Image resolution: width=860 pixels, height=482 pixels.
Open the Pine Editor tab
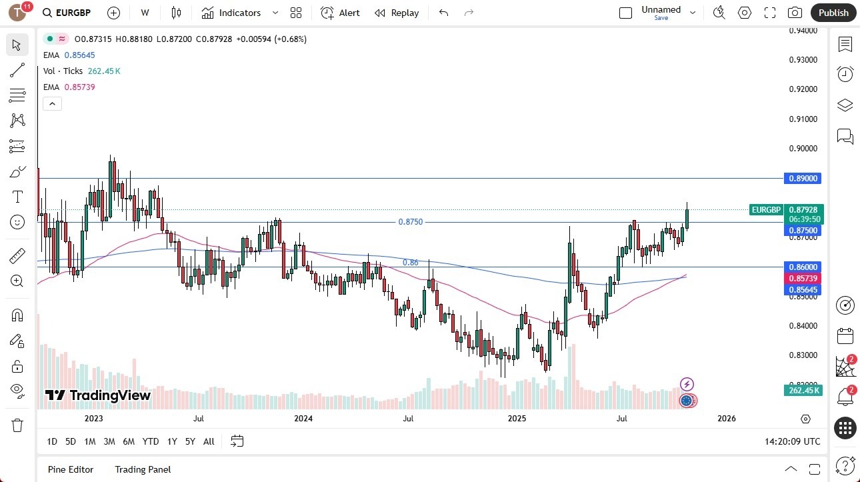(70, 469)
